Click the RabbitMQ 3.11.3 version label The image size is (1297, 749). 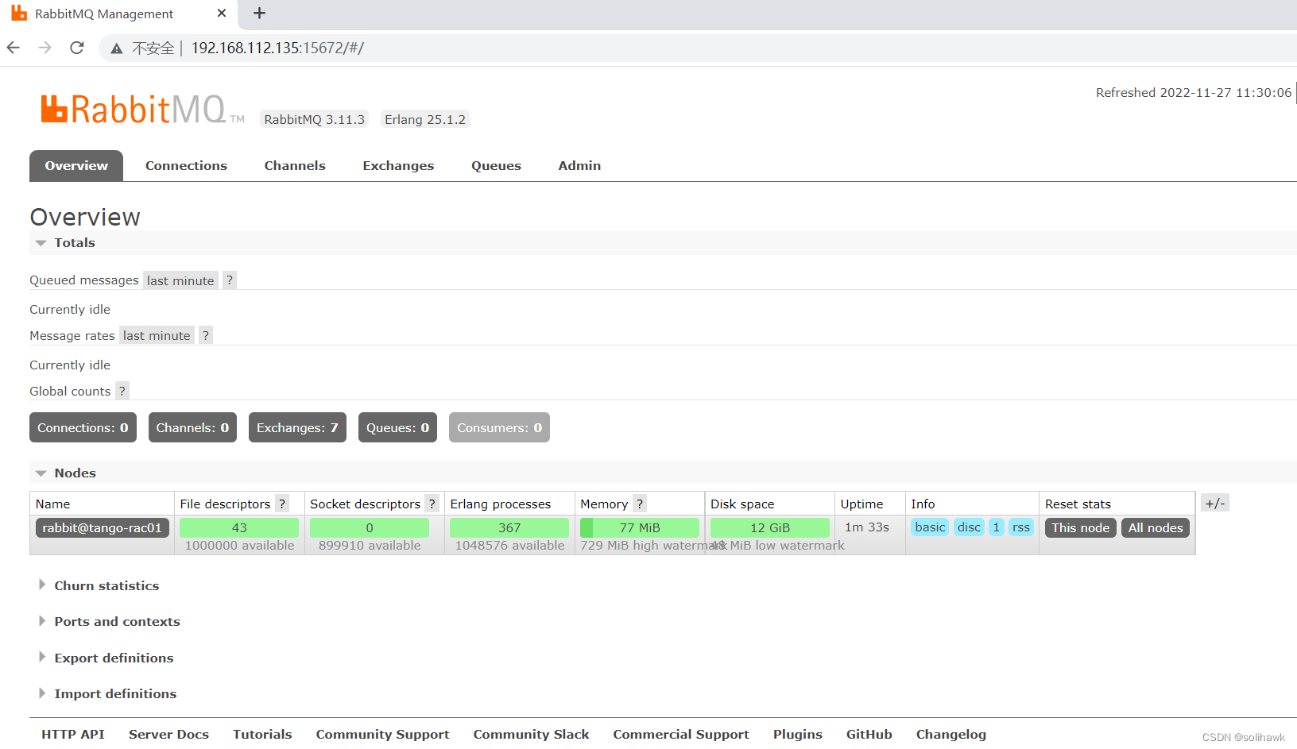(315, 119)
